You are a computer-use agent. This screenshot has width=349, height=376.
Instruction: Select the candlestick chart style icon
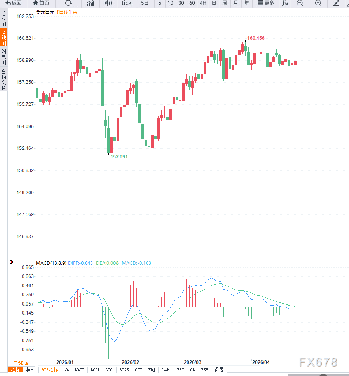click(109, 3)
